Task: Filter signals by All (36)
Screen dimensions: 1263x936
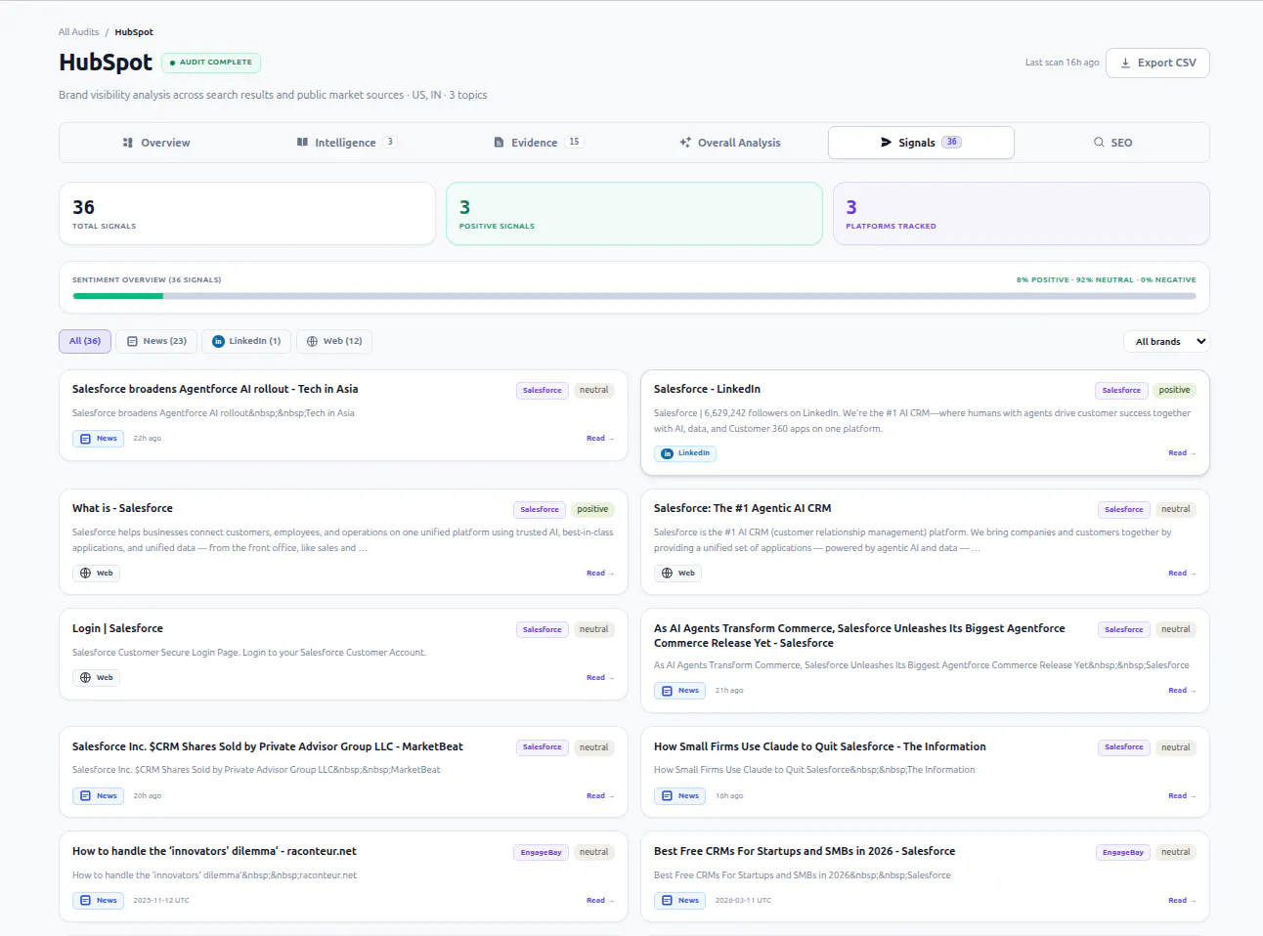Action: click(85, 341)
